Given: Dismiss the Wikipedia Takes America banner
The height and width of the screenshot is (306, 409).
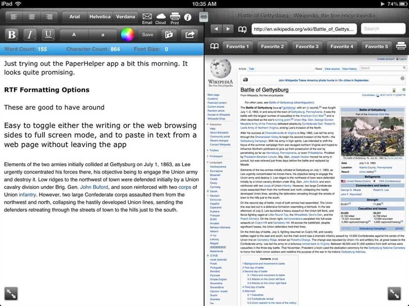Looking at the screenshot, I should click(402, 78).
